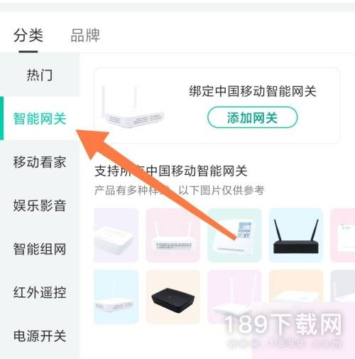Choose the 娱乐影音 category

[40, 205]
